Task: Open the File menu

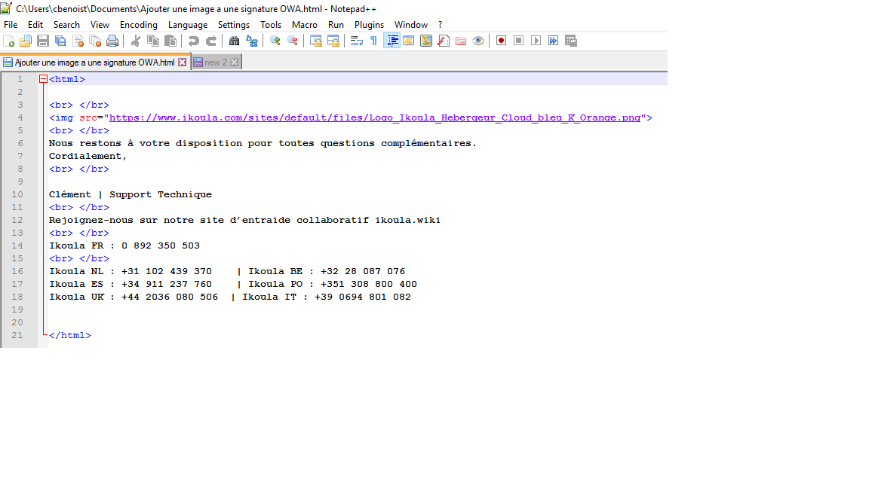Action: pyautogui.click(x=11, y=25)
